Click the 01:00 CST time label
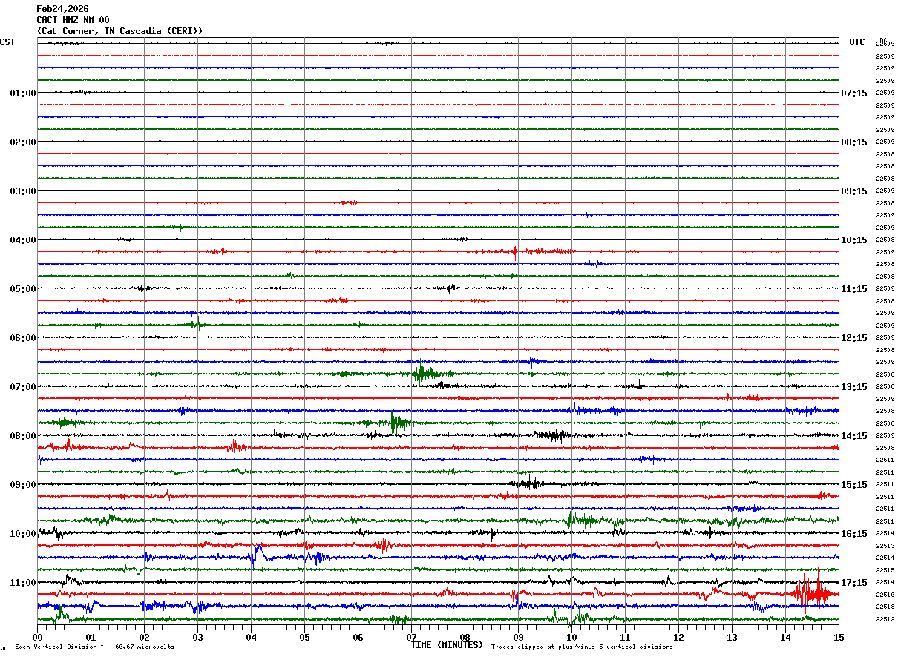 tap(22, 93)
